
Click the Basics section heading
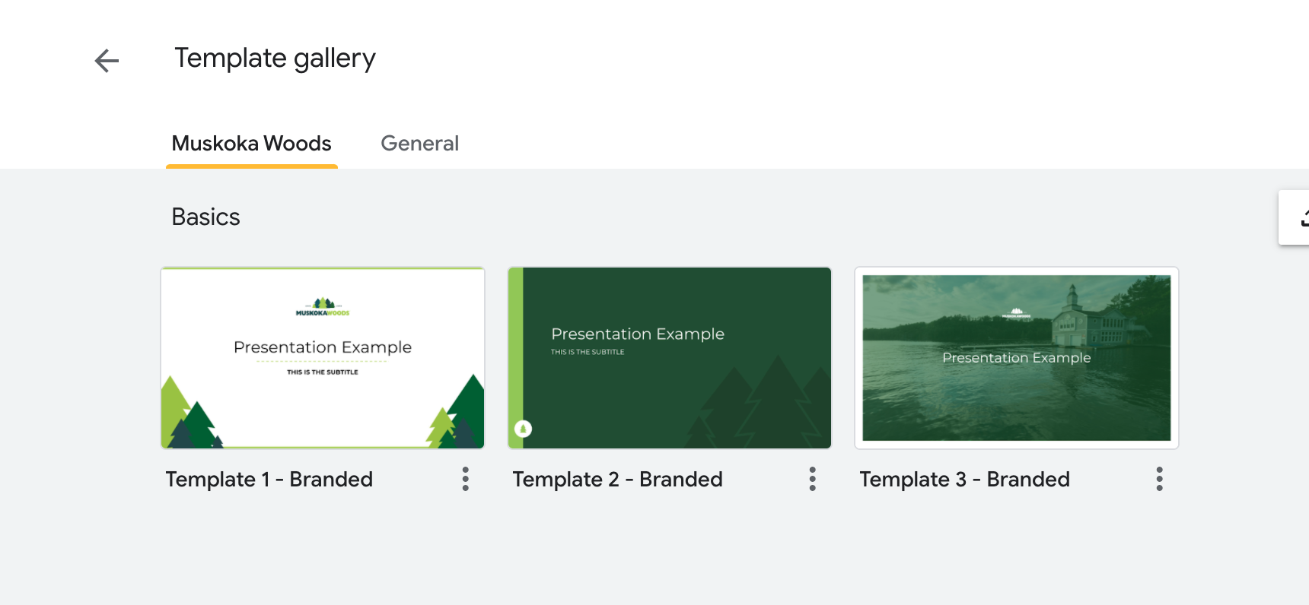(205, 217)
